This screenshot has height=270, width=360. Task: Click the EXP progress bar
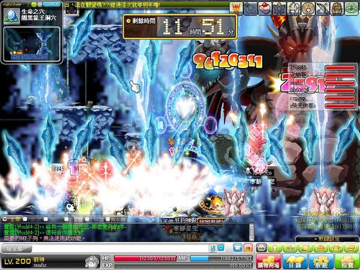tap(184, 266)
